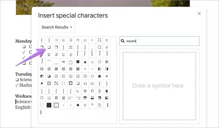The height and width of the screenshot is (128, 219).
Task: Click the search field containing 'square'
Action: (159, 41)
